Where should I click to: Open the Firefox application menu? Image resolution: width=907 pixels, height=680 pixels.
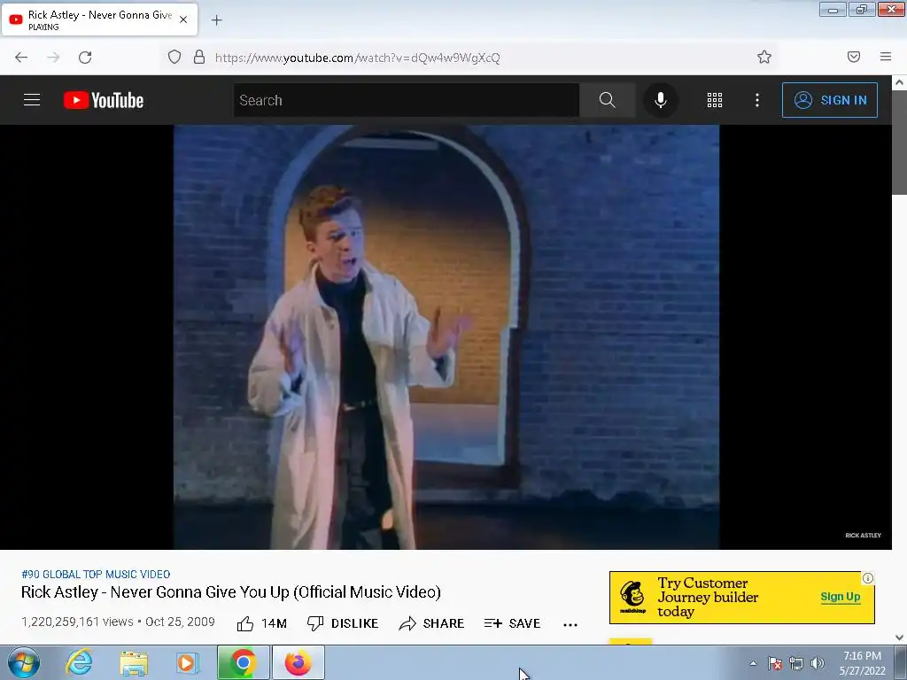886,57
